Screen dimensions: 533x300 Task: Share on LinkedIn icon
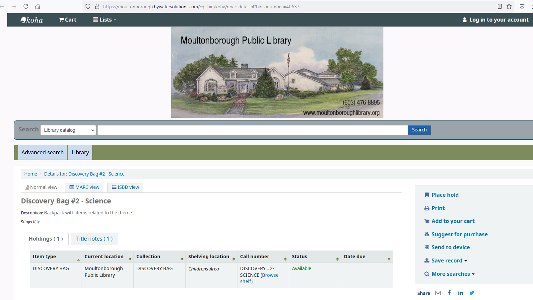[460, 293]
